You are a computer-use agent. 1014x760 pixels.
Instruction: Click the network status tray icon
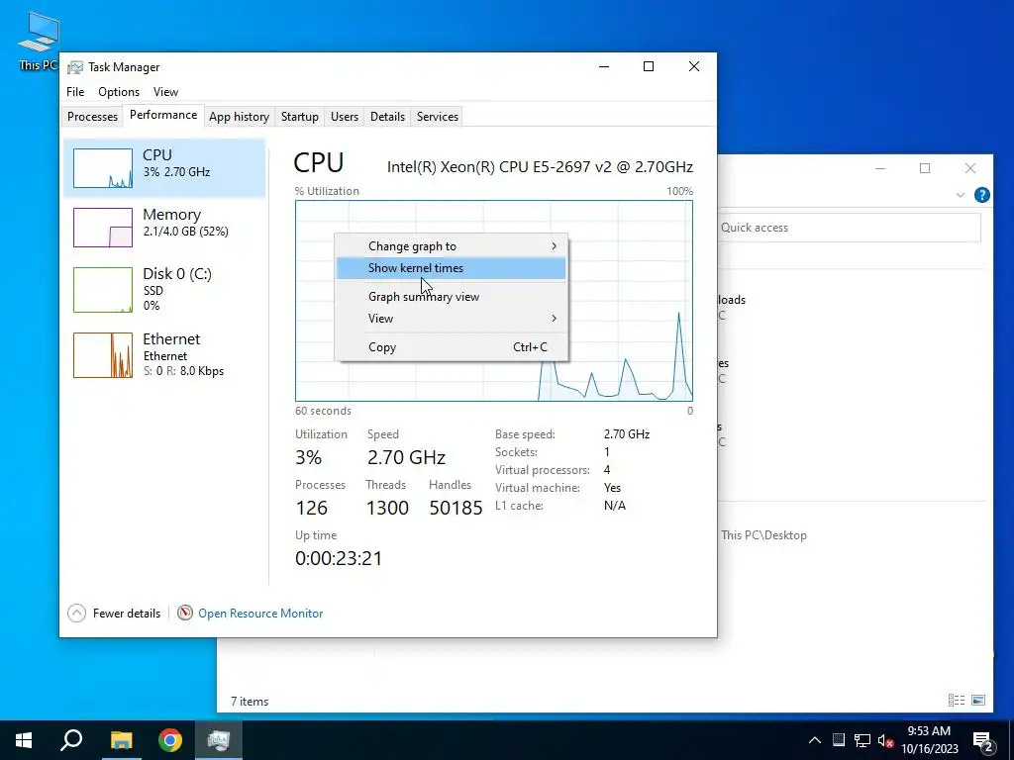point(862,740)
